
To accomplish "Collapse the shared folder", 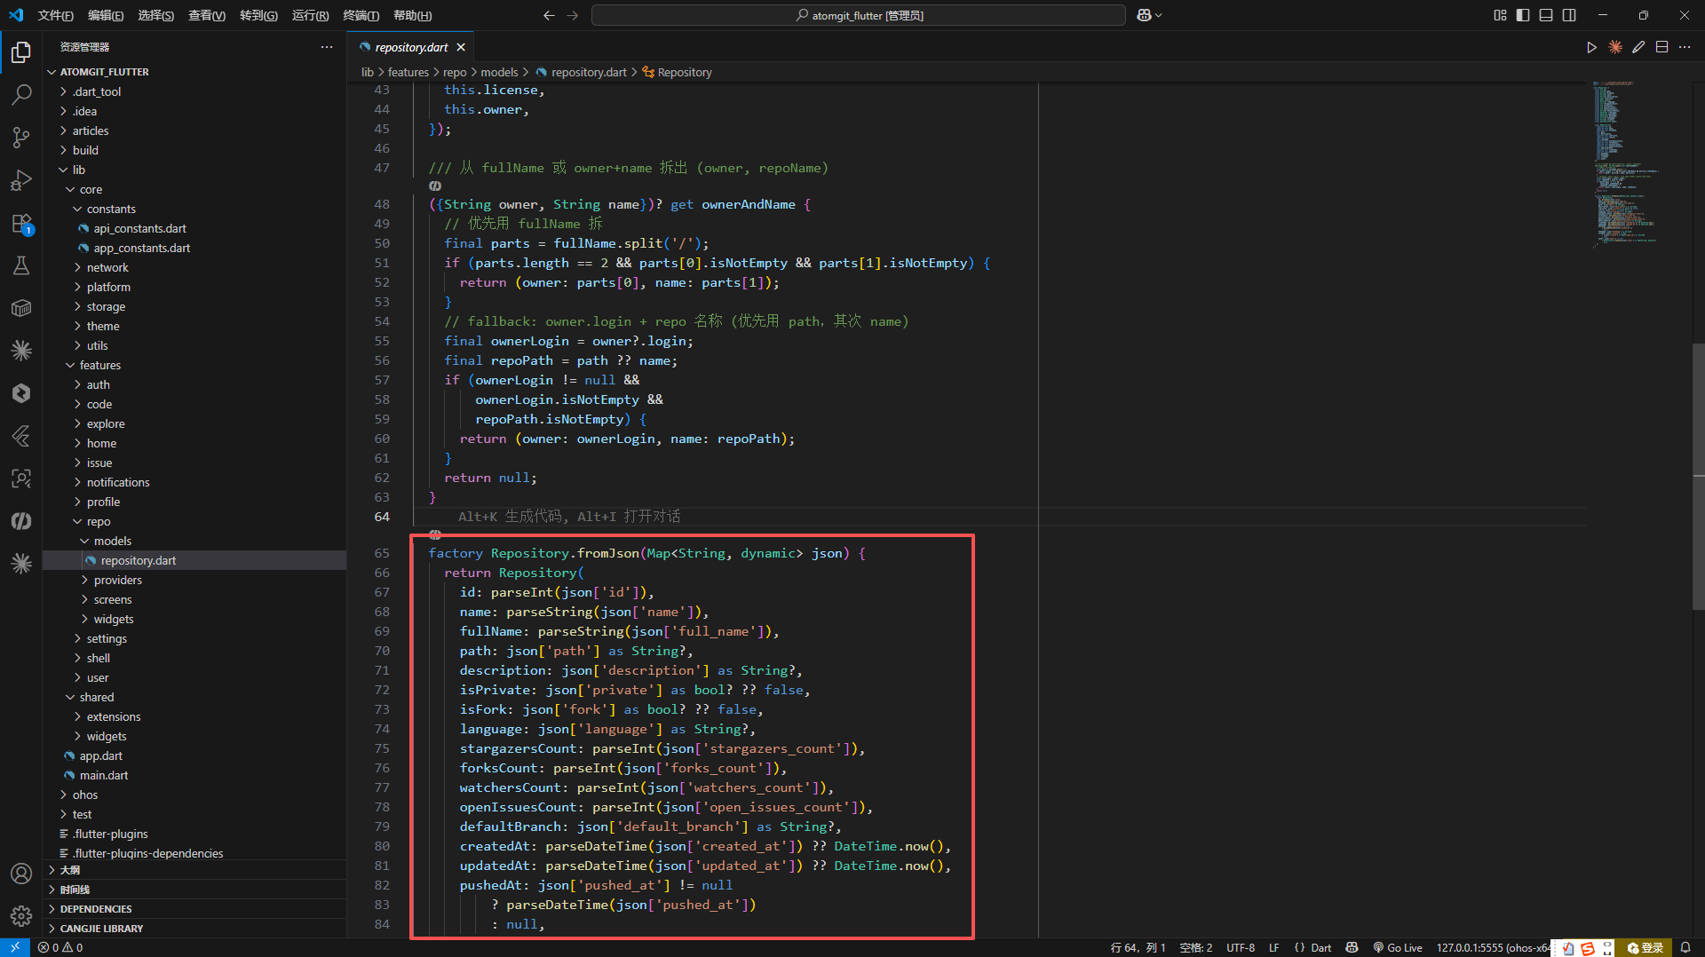I will point(194,697).
